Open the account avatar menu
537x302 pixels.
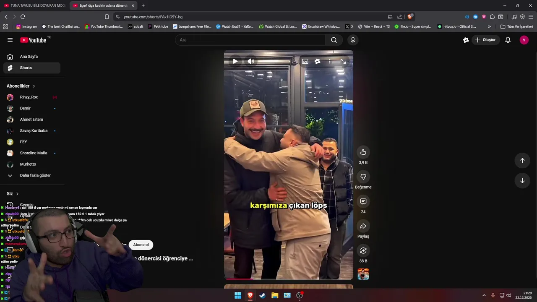pos(524,40)
